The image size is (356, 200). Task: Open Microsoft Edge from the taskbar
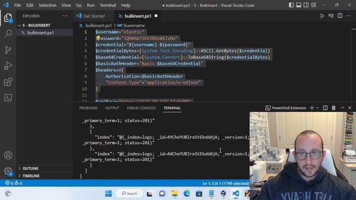pos(187,193)
